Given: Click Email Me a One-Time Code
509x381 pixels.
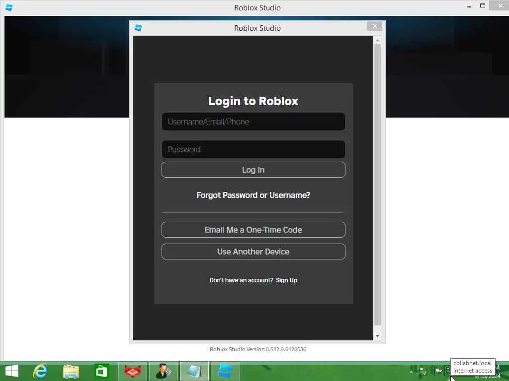Looking at the screenshot, I should coord(253,230).
